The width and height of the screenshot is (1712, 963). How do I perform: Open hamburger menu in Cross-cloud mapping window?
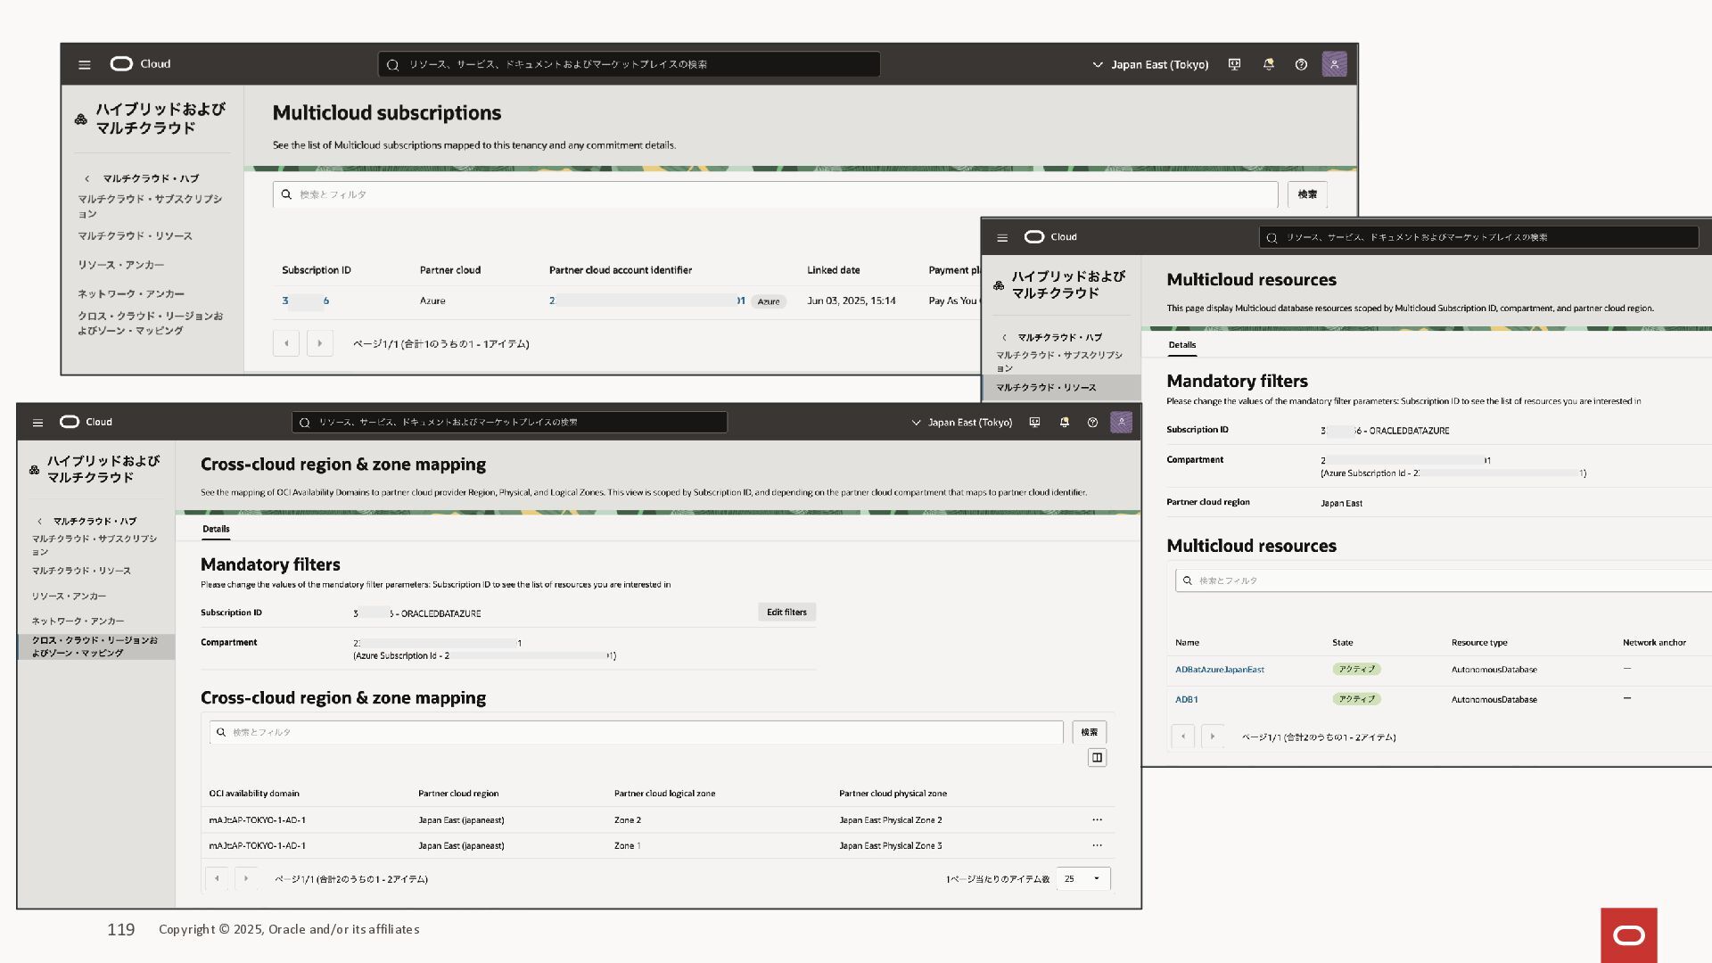pos(37,423)
